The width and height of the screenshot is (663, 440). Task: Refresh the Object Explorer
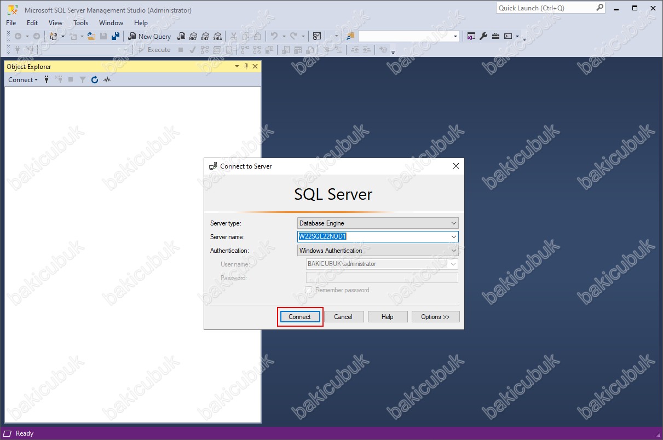(95, 80)
